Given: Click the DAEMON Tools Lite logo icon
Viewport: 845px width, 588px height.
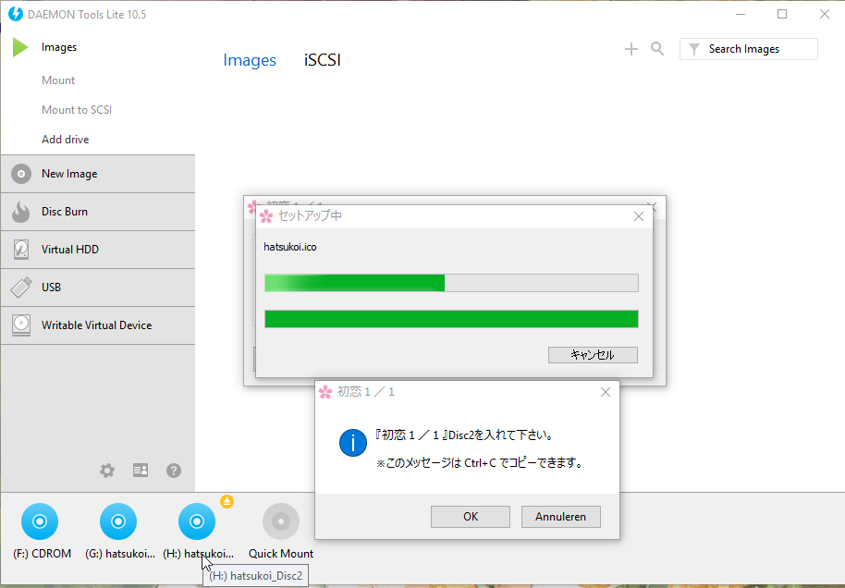Looking at the screenshot, I should 16,14.
